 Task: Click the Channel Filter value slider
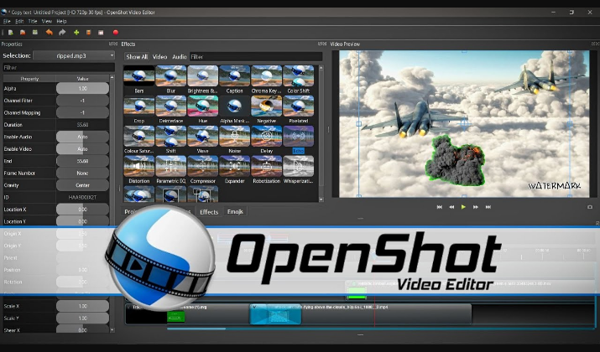click(82, 101)
